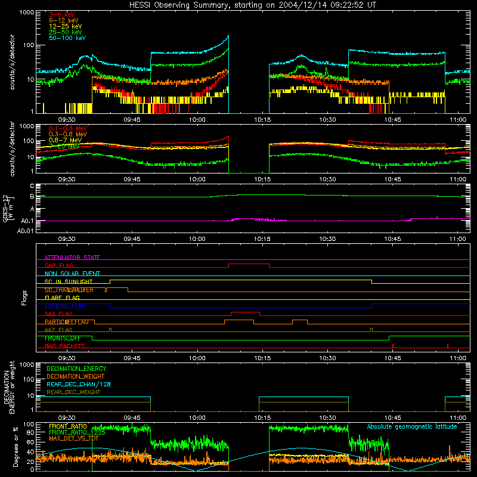The width and height of the screenshot is (477, 477).
Task: Click the 7-20 MeV legend label
Action: pos(66,146)
